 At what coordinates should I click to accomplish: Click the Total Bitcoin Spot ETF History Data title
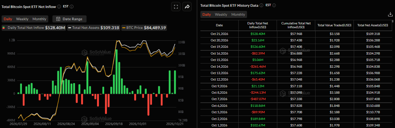point(229,5)
